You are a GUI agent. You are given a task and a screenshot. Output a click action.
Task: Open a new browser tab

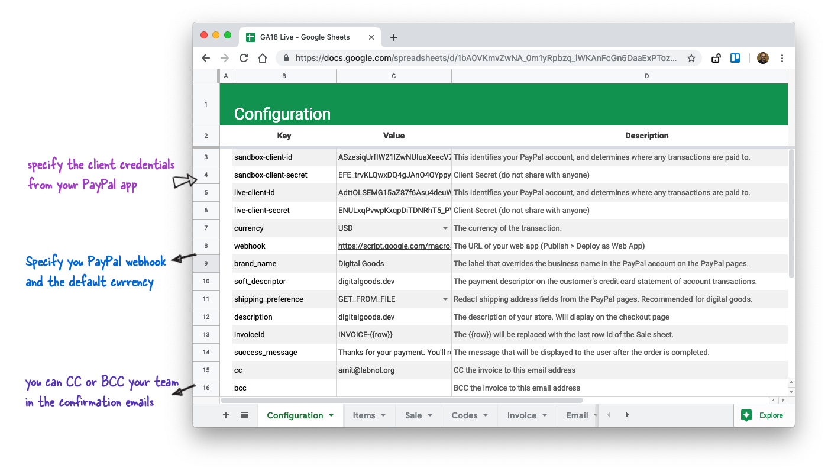(394, 37)
